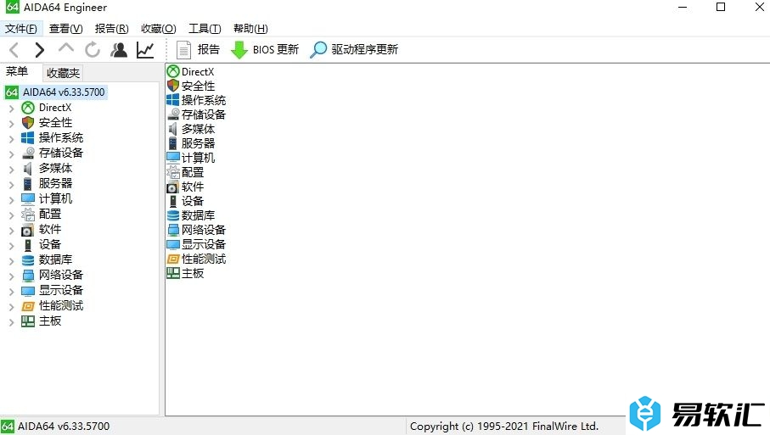Click the 配置 gear icon in right pane
770x435 pixels.
tap(173, 172)
